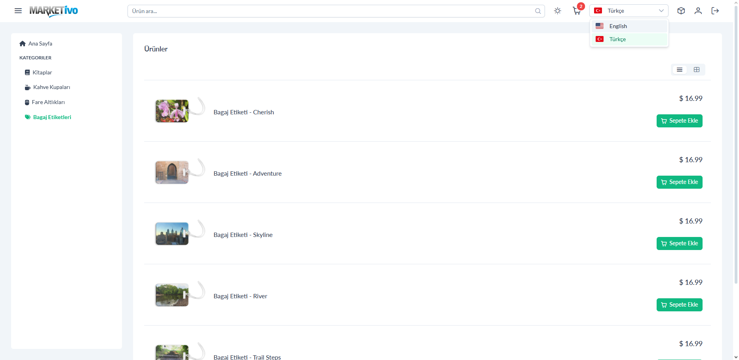Switch to grid view layout
Screen dimensions: 739x360
697,70
